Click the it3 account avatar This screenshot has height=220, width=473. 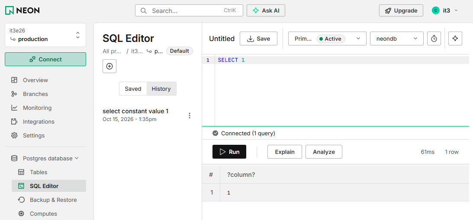[436, 10]
